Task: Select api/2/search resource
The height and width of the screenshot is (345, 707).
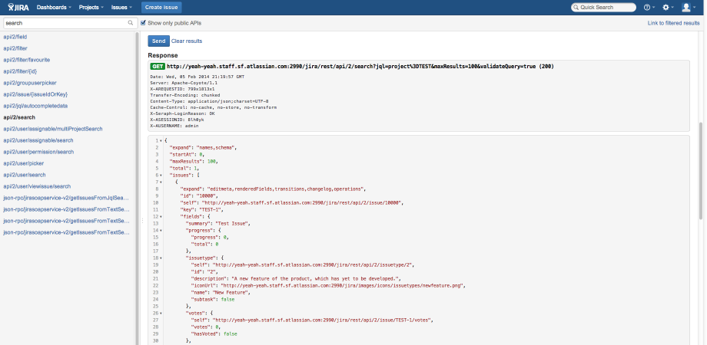Action: tap(19, 117)
